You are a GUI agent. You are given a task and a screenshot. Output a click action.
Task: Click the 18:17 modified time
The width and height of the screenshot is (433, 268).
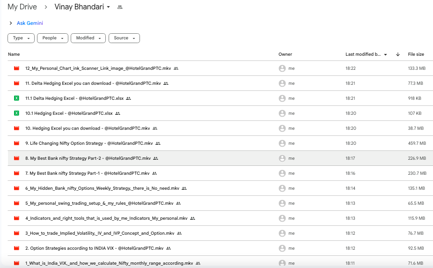350,158
